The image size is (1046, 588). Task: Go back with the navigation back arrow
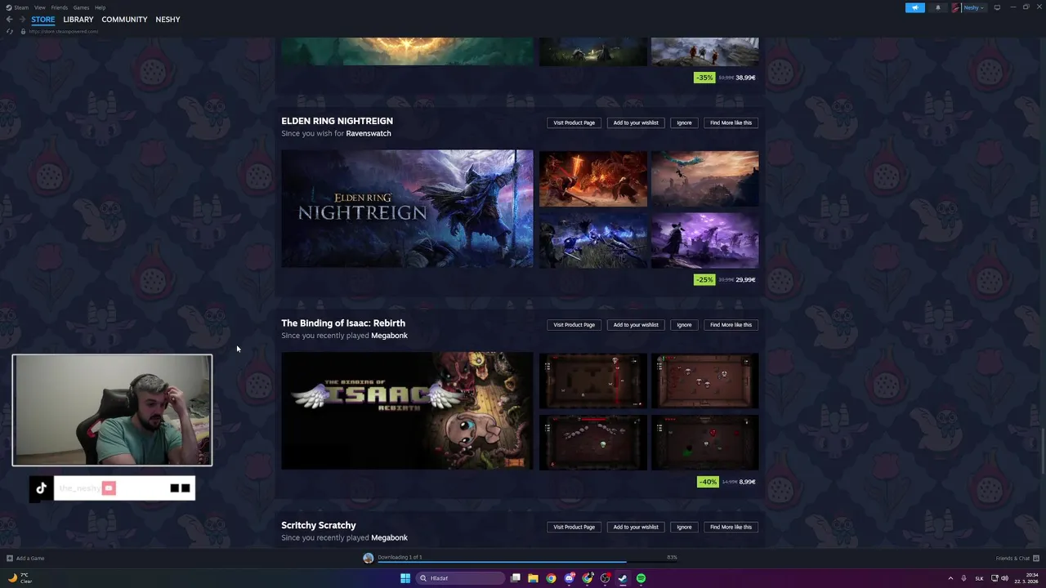point(10,19)
